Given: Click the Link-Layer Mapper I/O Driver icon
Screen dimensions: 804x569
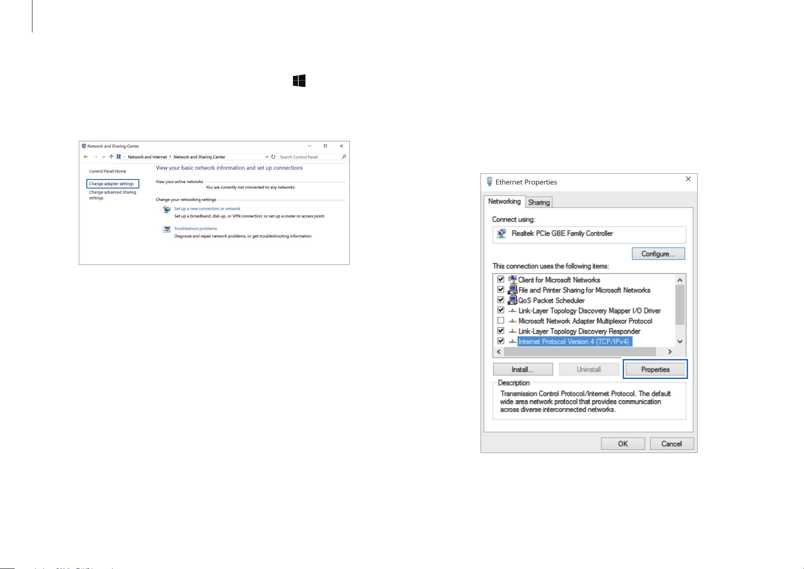Looking at the screenshot, I should coord(512,311).
